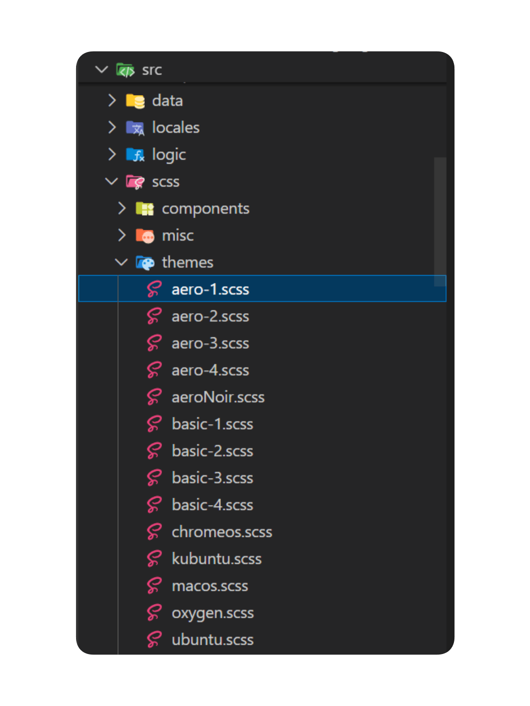Collapse the themes folder
The height and width of the screenshot is (706, 530).
pyautogui.click(x=121, y=262)
